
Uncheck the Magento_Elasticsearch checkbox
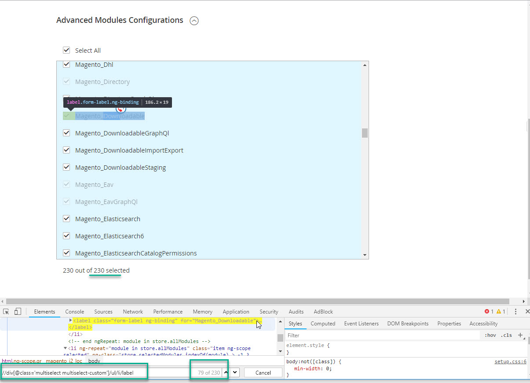point(66,219)
